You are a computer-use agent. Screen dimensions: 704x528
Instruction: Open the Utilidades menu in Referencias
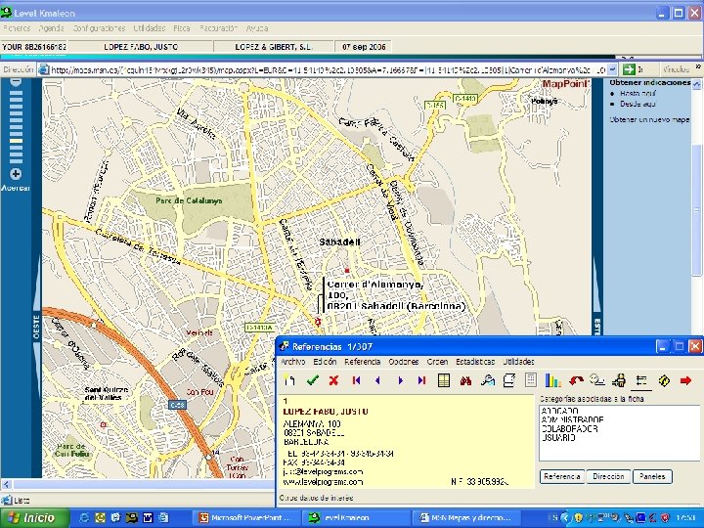(x=519, y=362)
